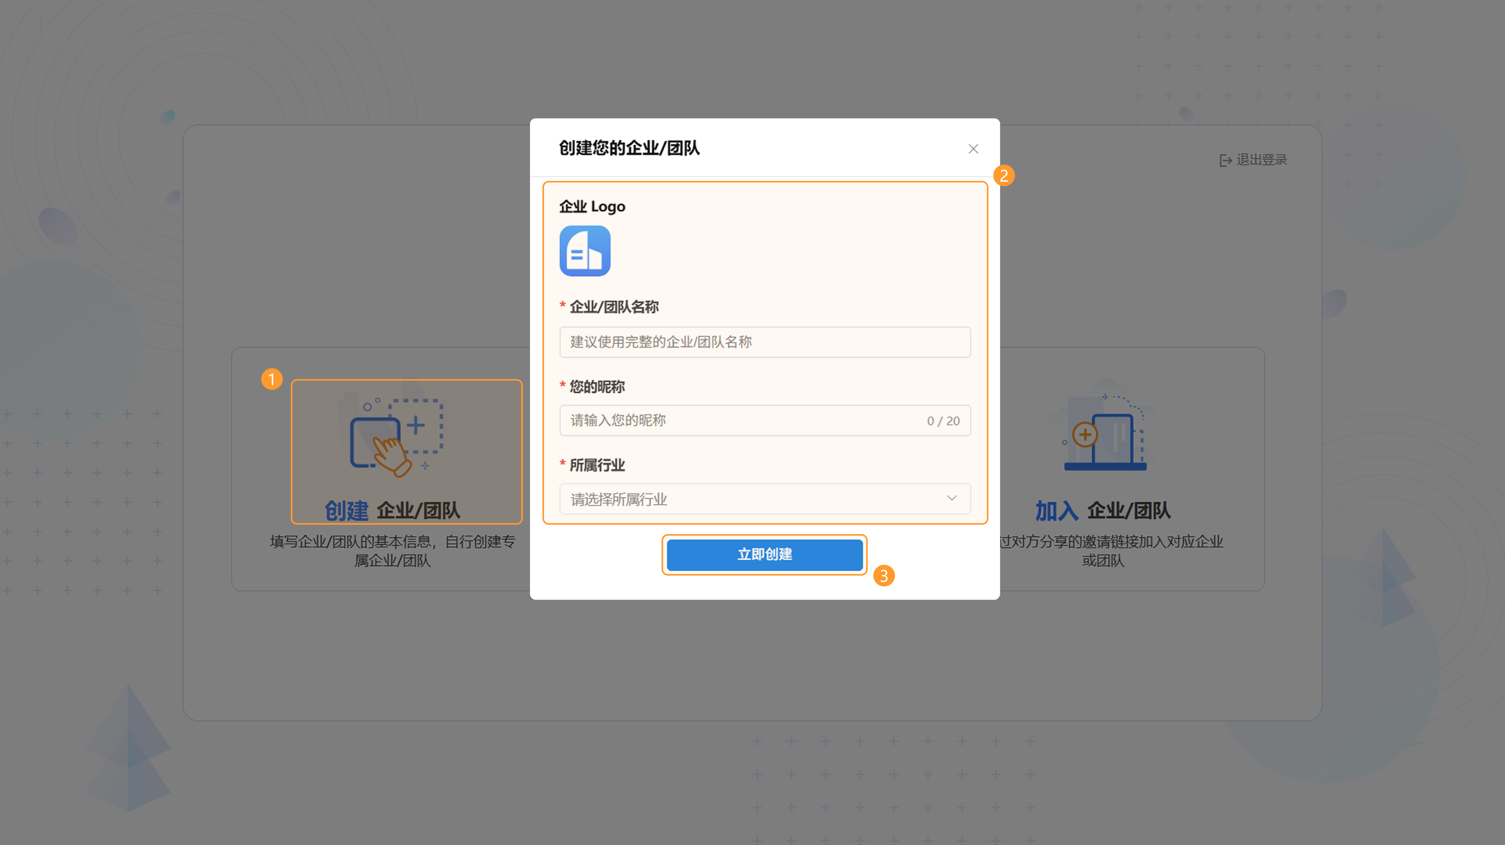The width and height of the screenshot is (1505, 845).
Task: Click the 立即创建 button
Action: pyautogui.click(x=765, y=554)
